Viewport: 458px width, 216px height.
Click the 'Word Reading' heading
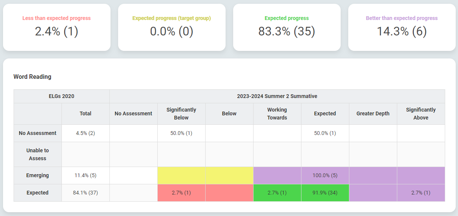32,77
